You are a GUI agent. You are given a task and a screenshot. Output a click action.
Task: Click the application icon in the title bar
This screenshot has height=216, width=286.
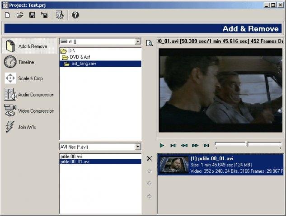[x=5, y=5]
